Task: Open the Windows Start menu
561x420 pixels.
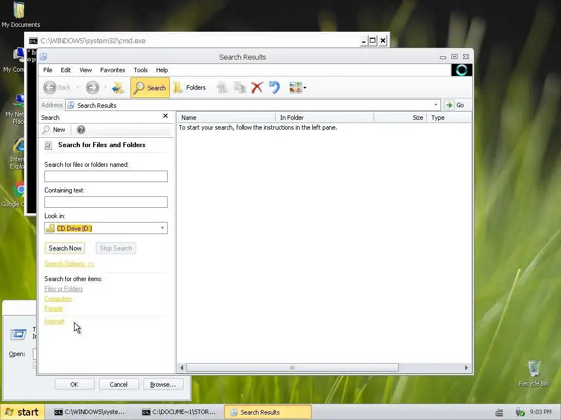Action: pos(22,412)
